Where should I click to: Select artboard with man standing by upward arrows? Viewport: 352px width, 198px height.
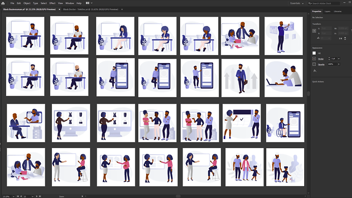pos(241,78)
